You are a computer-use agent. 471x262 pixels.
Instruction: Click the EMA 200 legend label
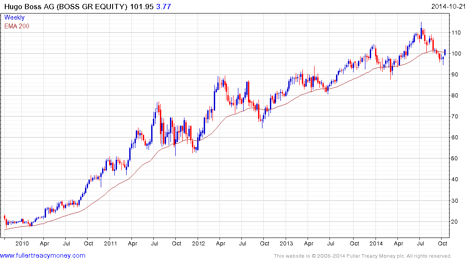(x=17, y=26)
